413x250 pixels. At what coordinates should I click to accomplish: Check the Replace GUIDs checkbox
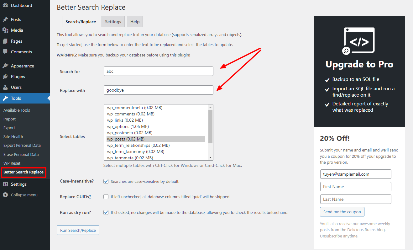coord(106,197)
